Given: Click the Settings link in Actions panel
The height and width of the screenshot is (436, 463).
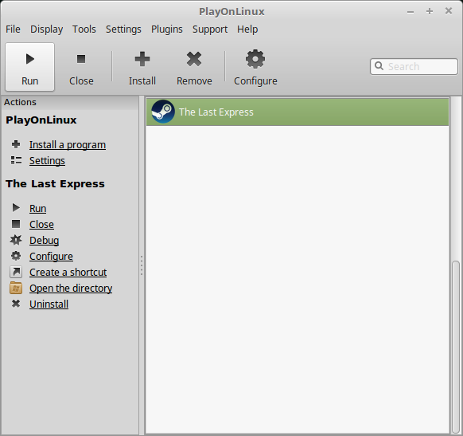Looking at the screenshot, I should tap(47, 161).
